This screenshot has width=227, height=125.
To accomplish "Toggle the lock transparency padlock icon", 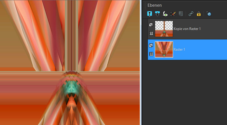I will (x=199, y=14).
